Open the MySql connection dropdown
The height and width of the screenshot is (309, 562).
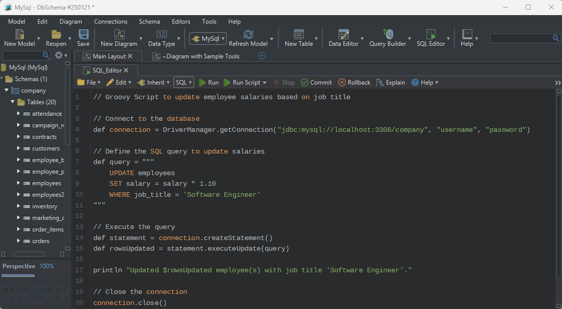coord(208,38)
